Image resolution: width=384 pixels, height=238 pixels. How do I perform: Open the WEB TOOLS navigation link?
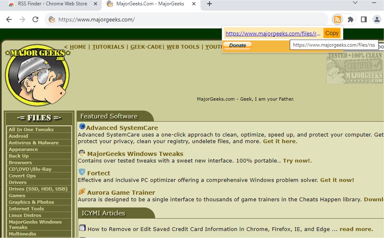[x=183, y=47]
